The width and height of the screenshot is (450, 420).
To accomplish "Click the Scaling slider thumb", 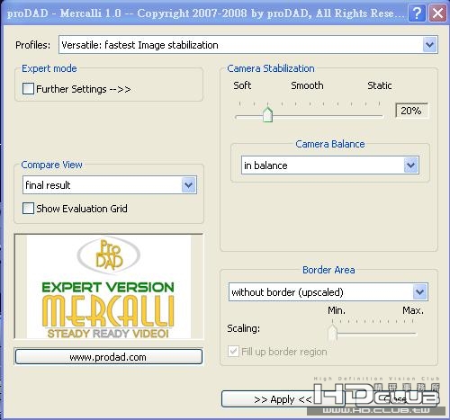I will [x=332, y=333].
